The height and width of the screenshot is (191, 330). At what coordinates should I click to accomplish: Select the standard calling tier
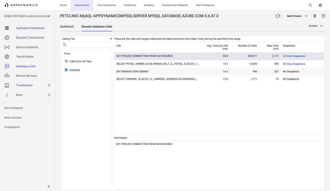pyautogui.click(x=75, y=70)
